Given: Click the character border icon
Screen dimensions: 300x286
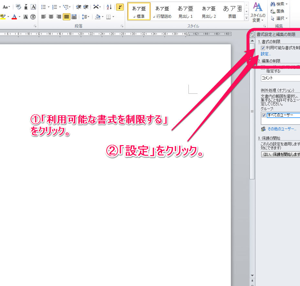Looking at the screenshot, I should point(33,7).
